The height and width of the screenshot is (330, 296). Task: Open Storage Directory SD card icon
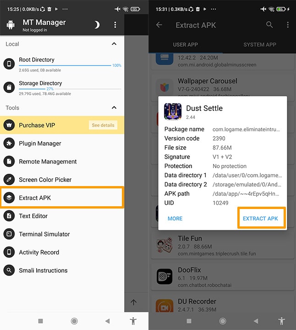click(9, 87)
